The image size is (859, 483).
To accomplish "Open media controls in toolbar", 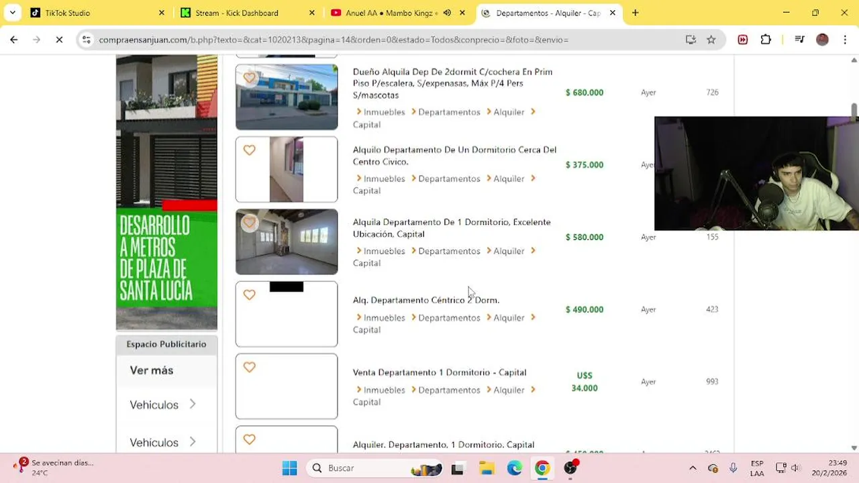I will point(799,40).
